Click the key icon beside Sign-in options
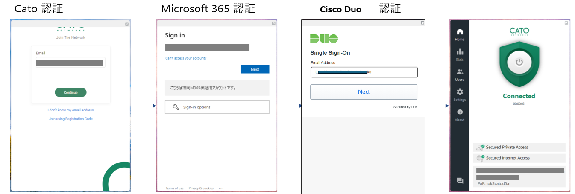 (176, 107)
